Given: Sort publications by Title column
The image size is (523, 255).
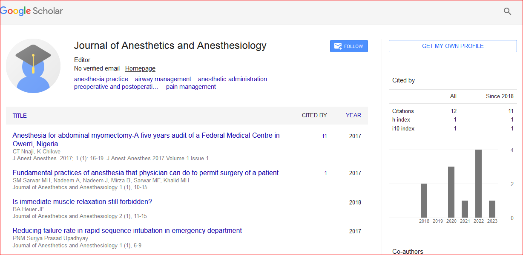Looking at the screenshot, I should (x=20, y=116).
